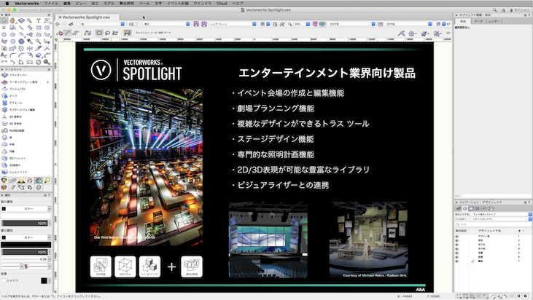Go to previous view with back arrow
This screenshot has height=300, width=533.
[x=58, y=24]
